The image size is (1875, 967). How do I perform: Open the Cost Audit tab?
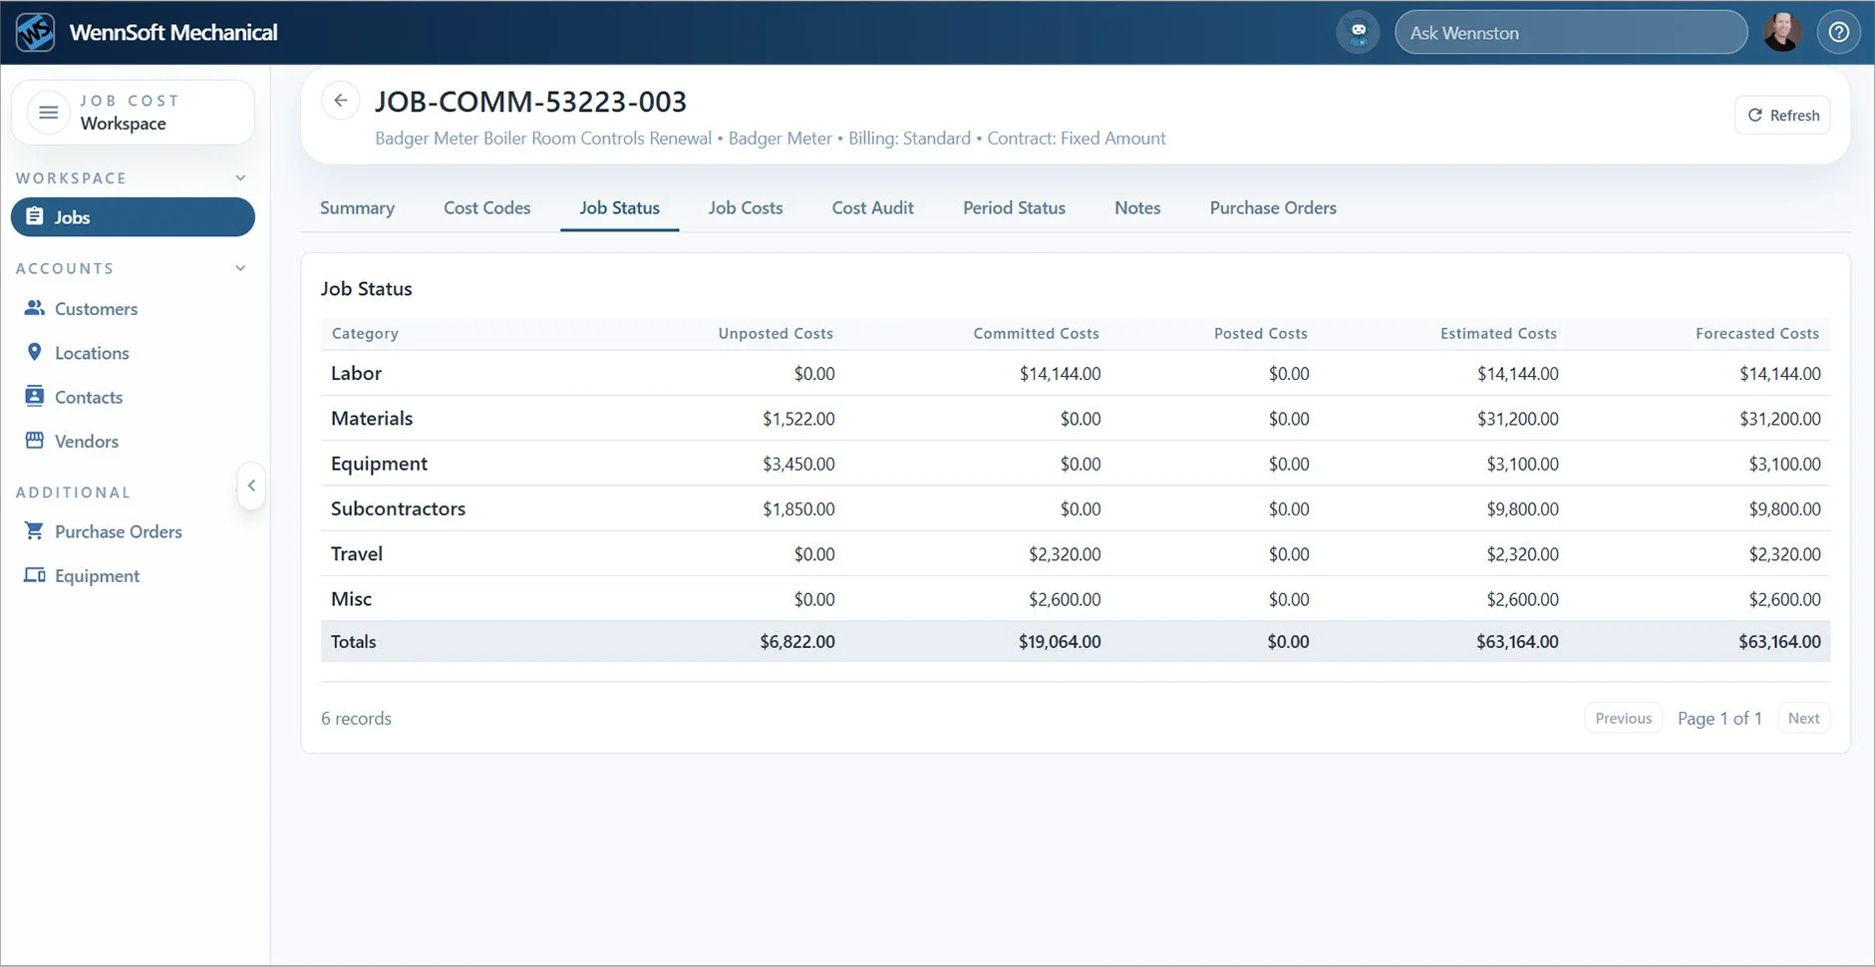(872, 207)
